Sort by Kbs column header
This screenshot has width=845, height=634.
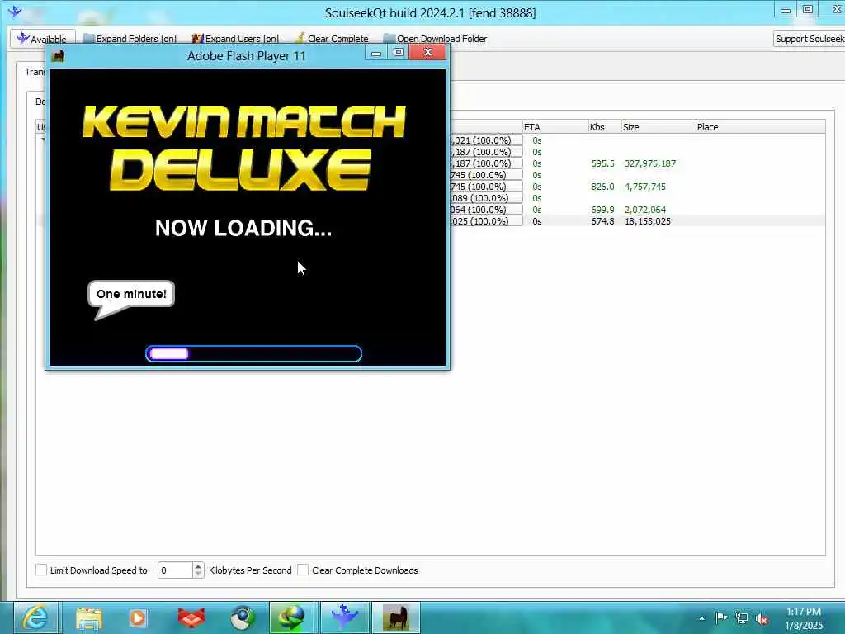605,127
